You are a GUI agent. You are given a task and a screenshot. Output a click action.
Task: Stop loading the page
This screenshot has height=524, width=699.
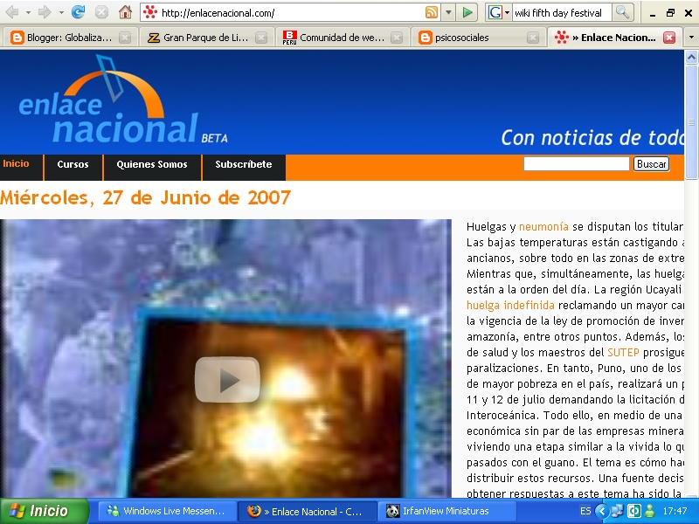[x=100, y=12]
